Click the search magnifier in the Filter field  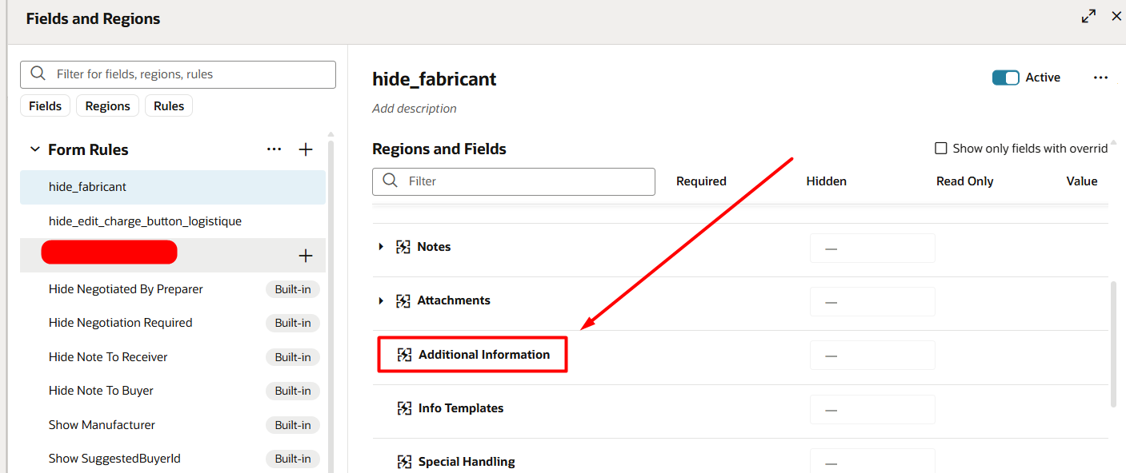point(389,181)
